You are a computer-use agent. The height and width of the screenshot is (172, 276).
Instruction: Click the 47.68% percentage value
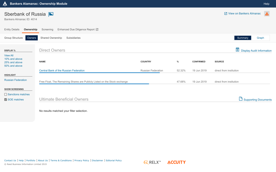181,82
